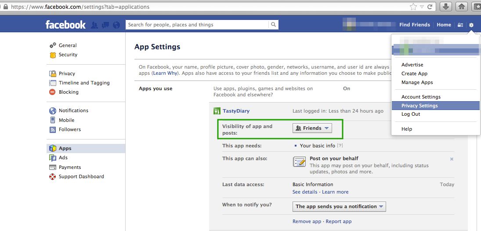Go to Blocking settings in sidebar

tap(69, 92)
